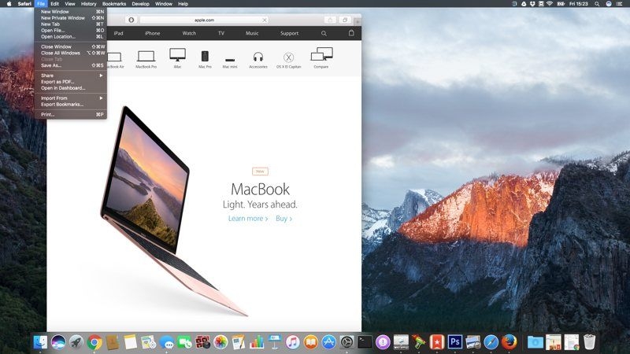Choose New Window from File menu
The height and width of the screenshot is (354, 630).
71,12
